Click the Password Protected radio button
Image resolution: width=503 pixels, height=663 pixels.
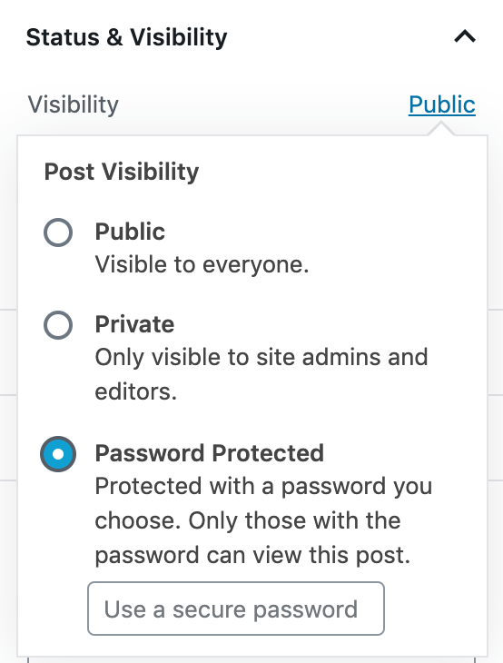click(58, 454)
